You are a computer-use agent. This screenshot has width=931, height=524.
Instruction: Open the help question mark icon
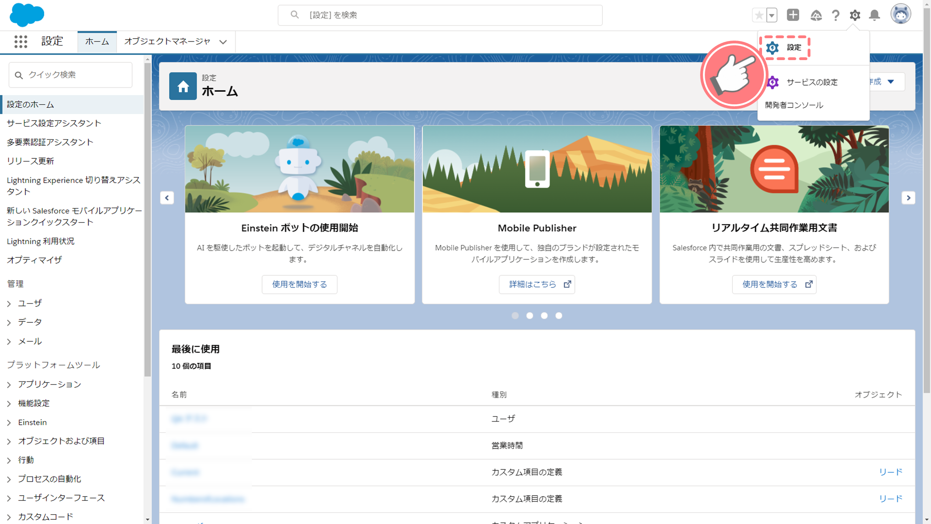[836, 15]
